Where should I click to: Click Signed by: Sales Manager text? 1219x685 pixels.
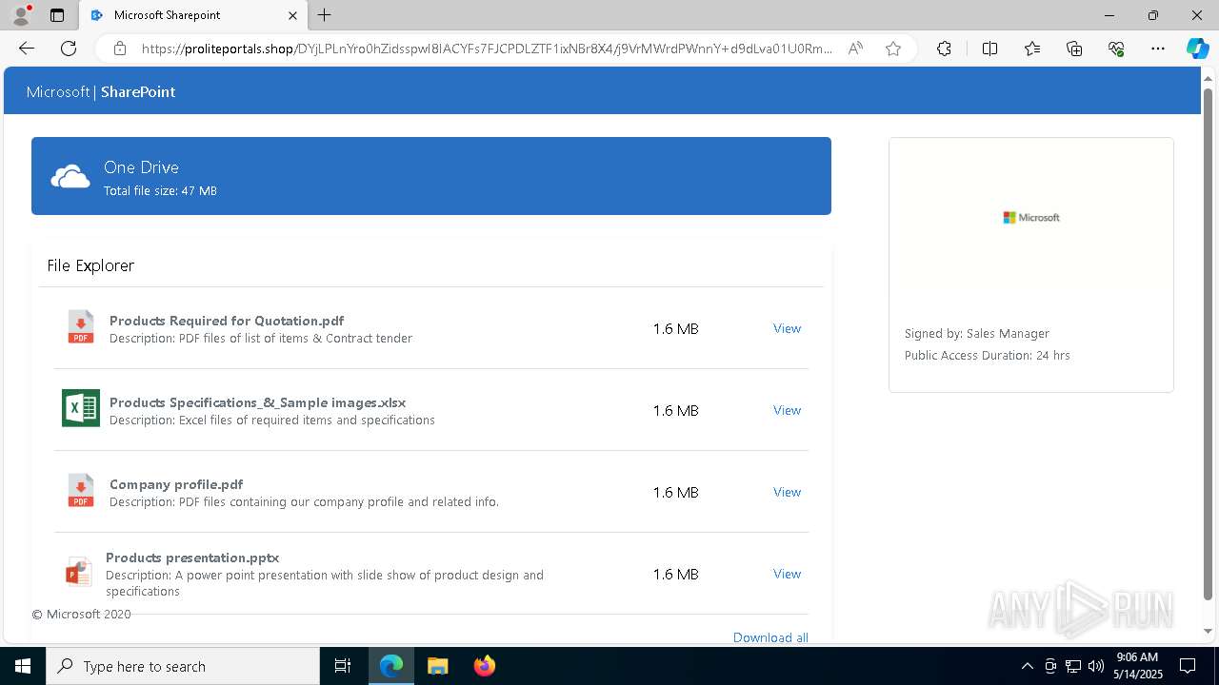coord(977,333)
